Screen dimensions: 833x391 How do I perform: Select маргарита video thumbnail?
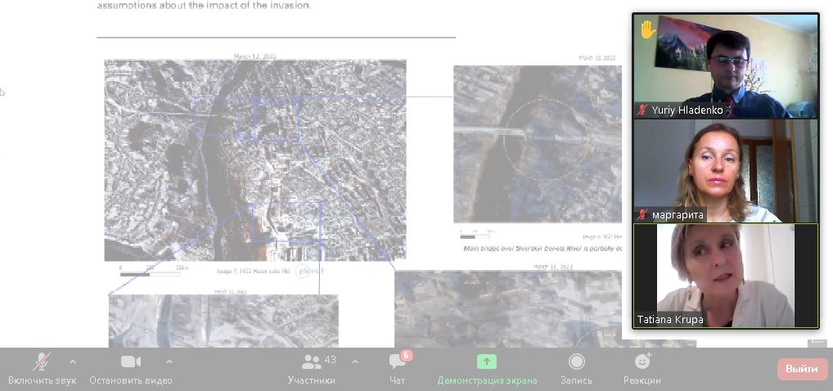coord(726,170)
